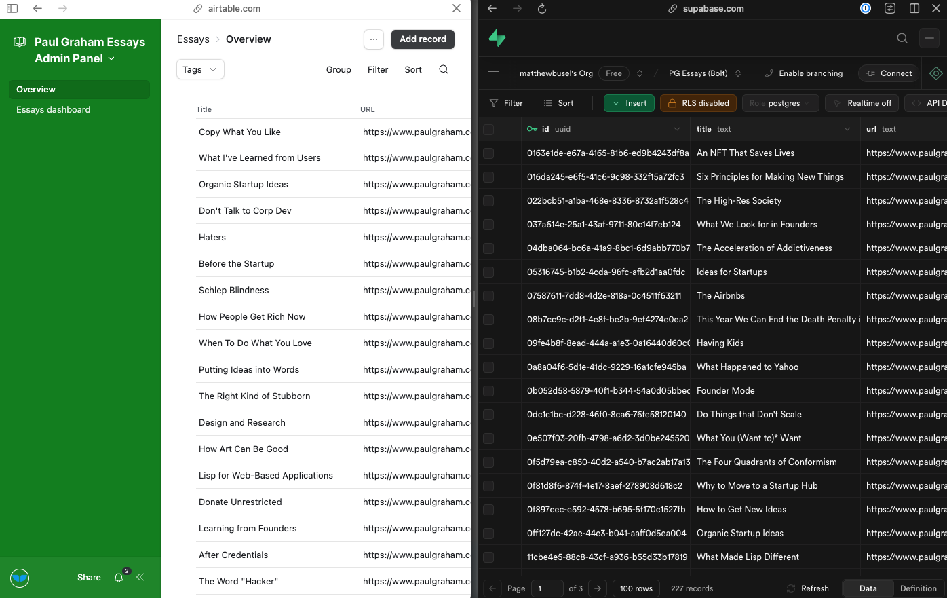Open the 100 rows page size selector

coord(636,588)
